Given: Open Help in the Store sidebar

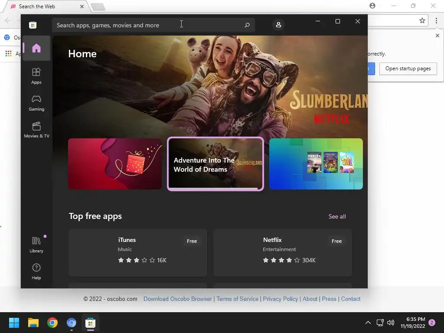Looking at the screenshot, I should pos(36,272).
